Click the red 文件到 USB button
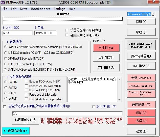Screen dimensions: 160x137 click(106, 48)
